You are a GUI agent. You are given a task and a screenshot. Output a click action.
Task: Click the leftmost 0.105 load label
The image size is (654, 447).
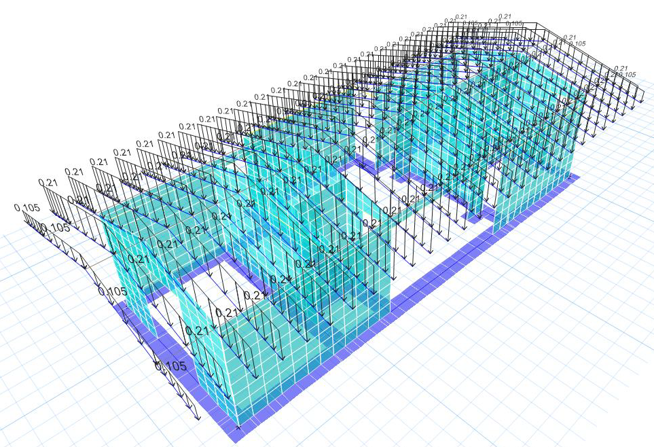[26, 208]
